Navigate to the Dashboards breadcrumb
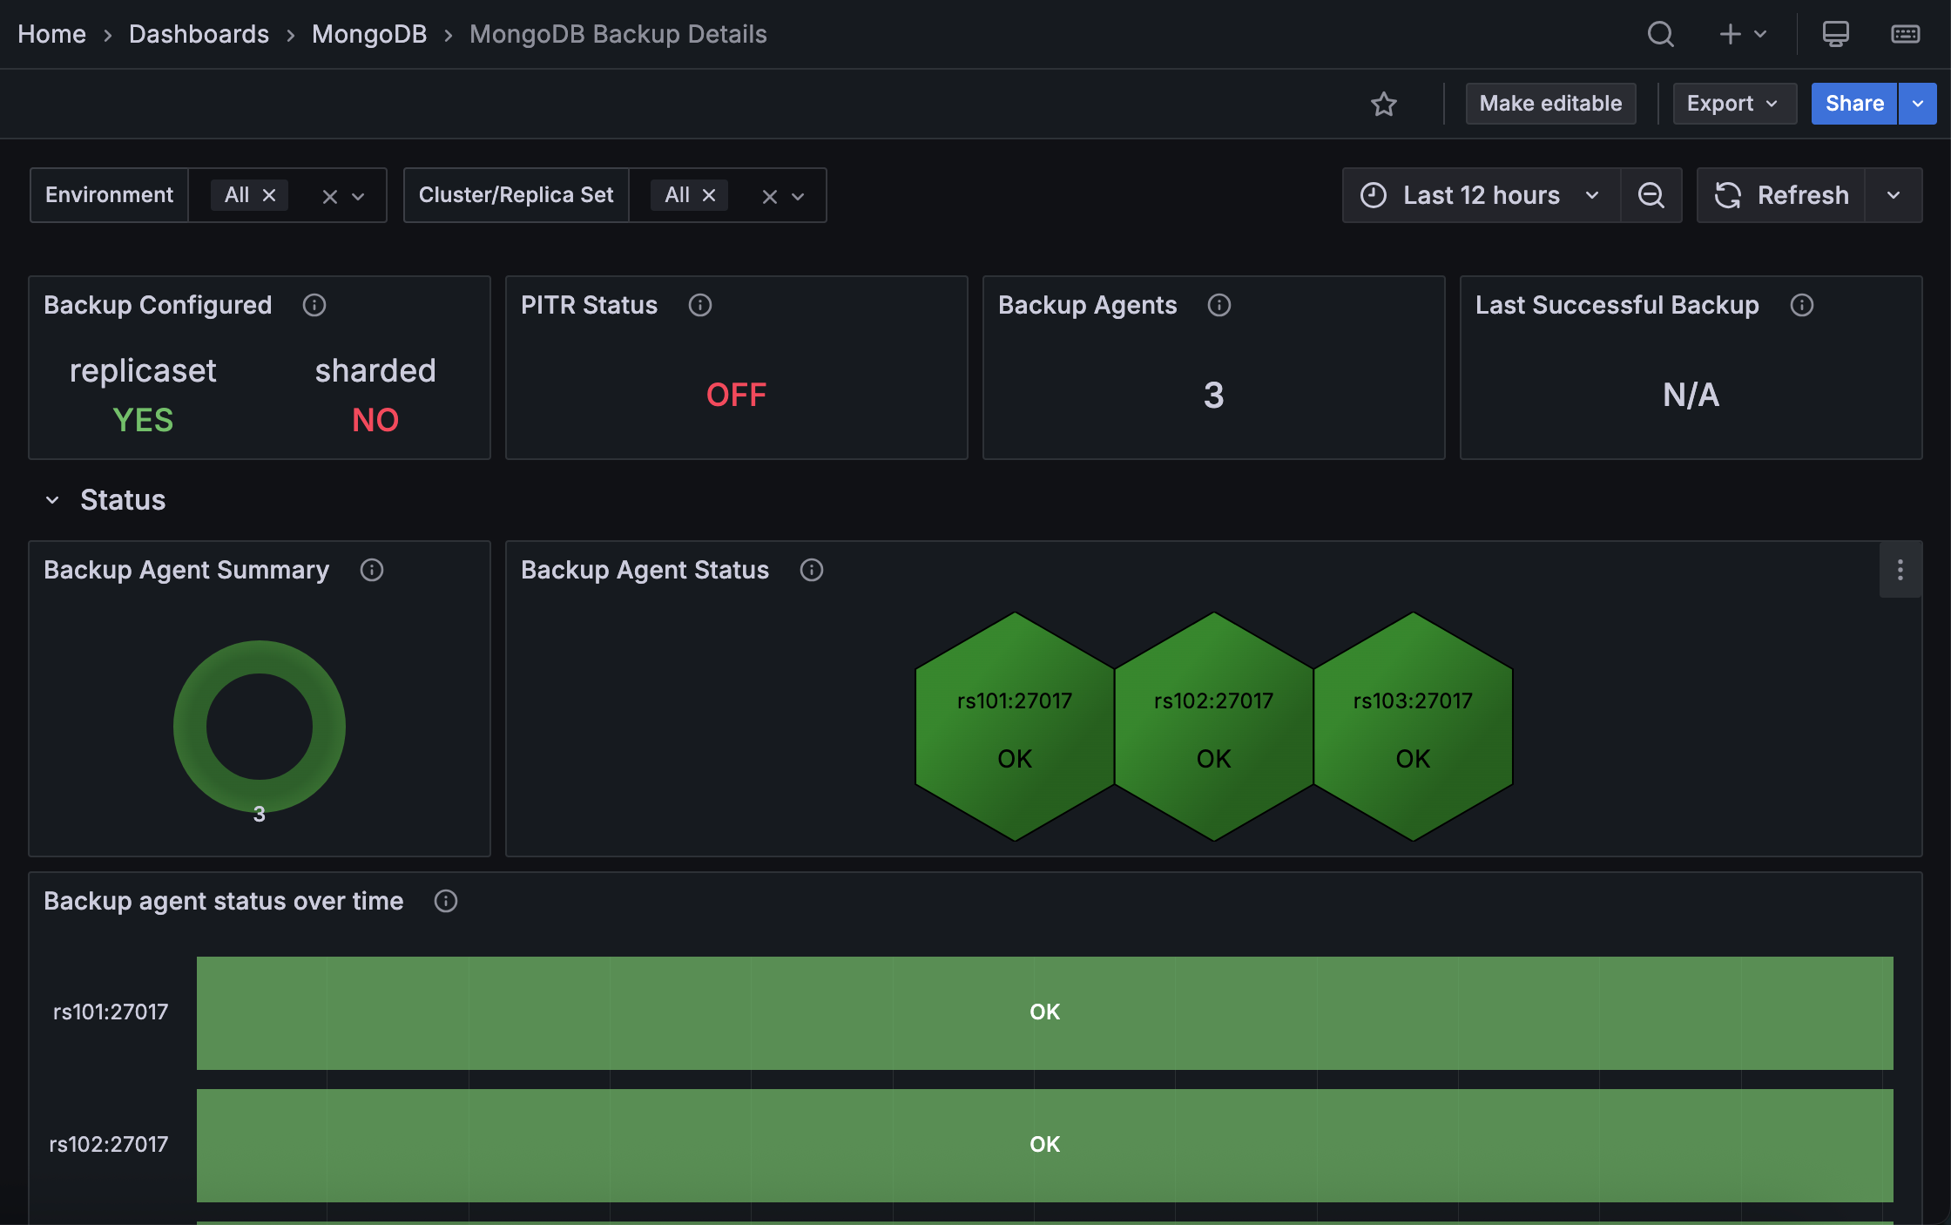1951x1225 pixels. tap(199, 34)
